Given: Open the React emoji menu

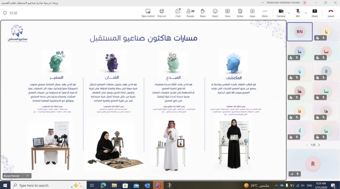Looking at the screenshot, I should pos(215,13).
